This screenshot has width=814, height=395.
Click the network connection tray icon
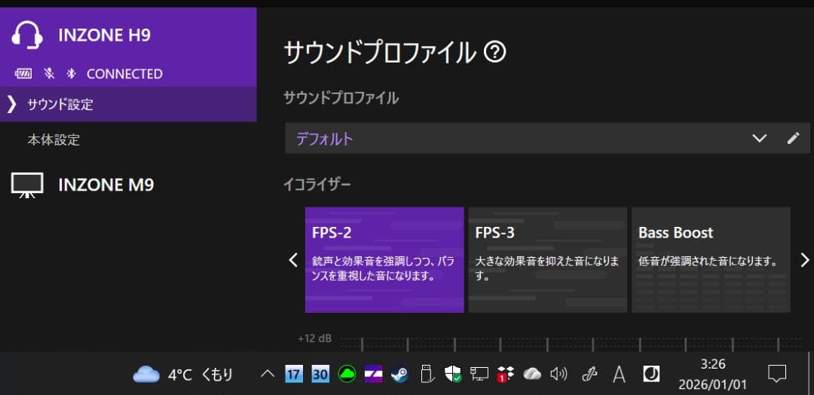coord(479,374)
